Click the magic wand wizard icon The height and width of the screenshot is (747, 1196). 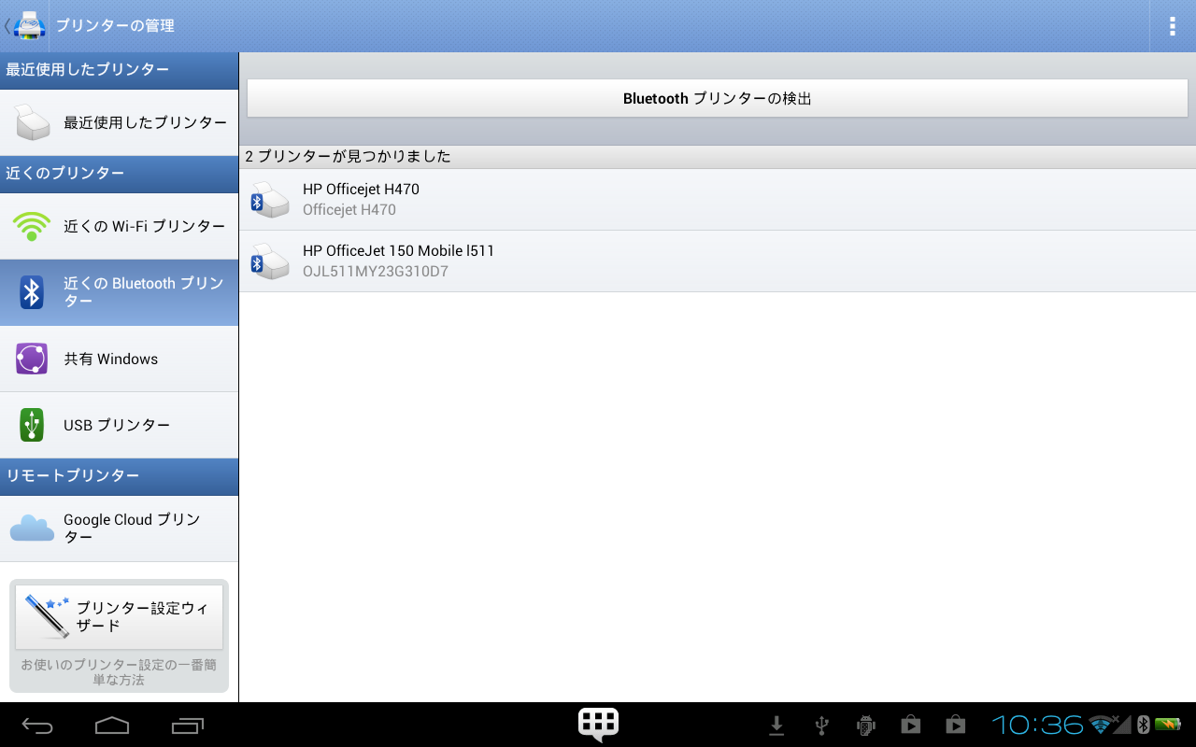click(x=47, y=616)
